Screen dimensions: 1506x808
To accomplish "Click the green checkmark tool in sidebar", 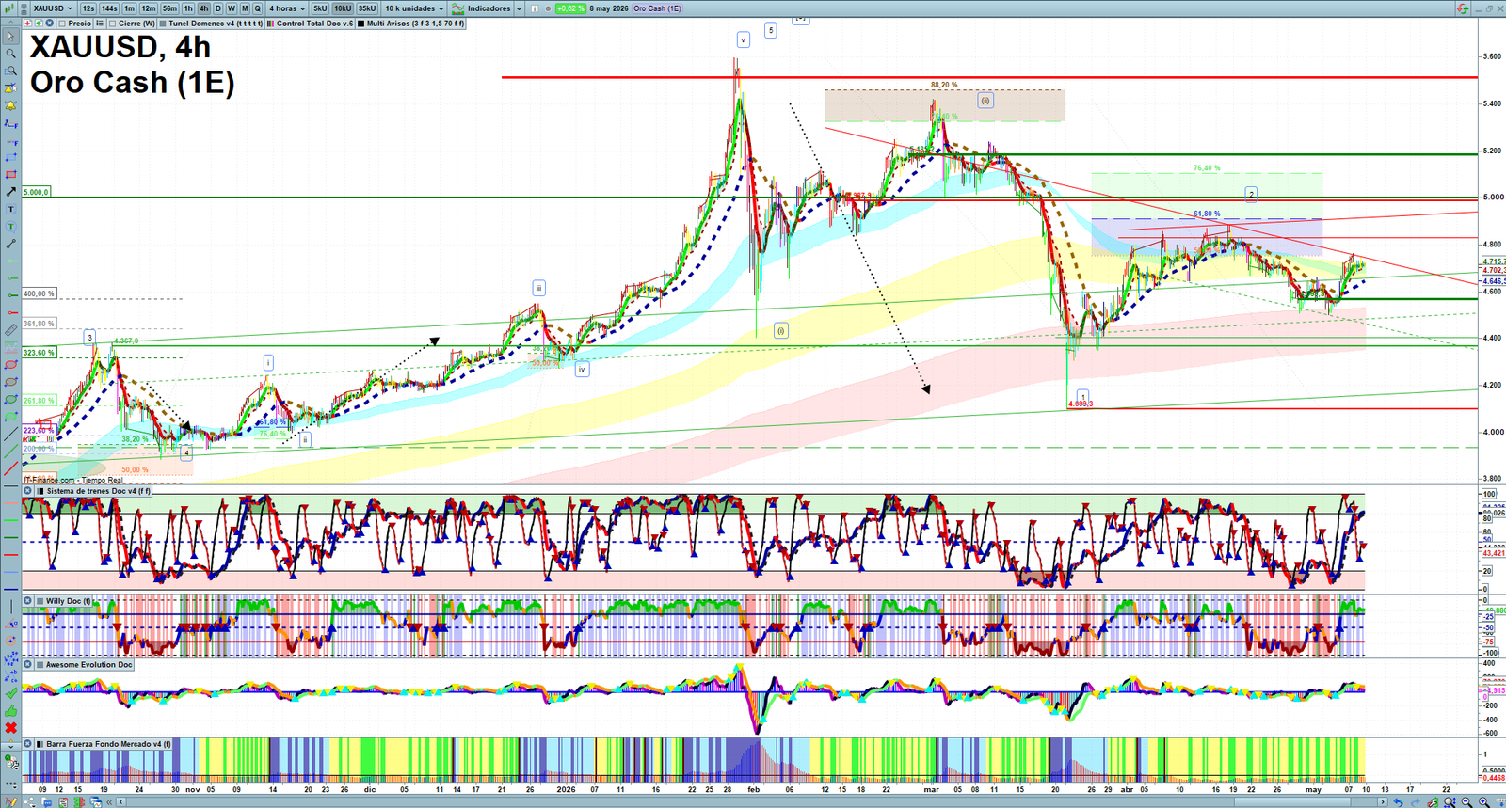I will pyautogui.click(x=10, y=694).
